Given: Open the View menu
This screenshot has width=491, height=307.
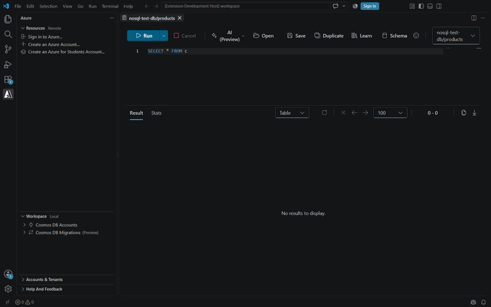Looking at the screenshot, I should 67,6.
